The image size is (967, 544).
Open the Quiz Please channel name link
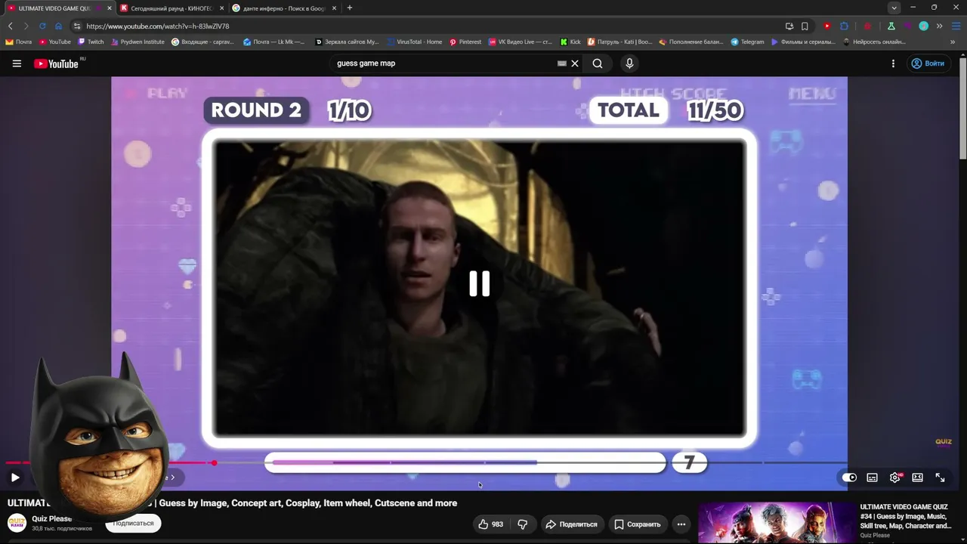point(52,519)
